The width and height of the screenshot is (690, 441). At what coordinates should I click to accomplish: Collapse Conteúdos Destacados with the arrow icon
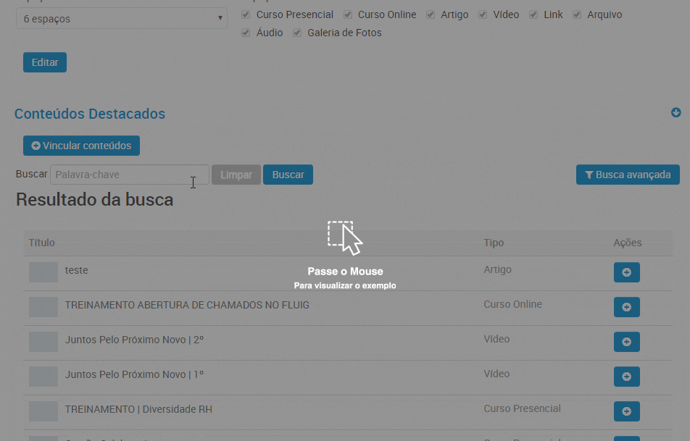pyautogui.click(x=676, y=113)
